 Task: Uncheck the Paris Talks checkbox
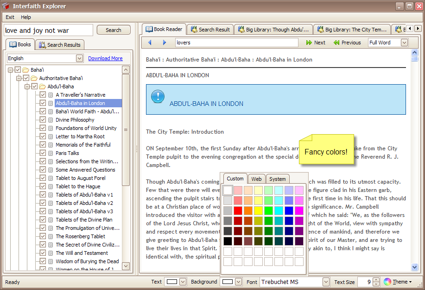tap(43, 153)
